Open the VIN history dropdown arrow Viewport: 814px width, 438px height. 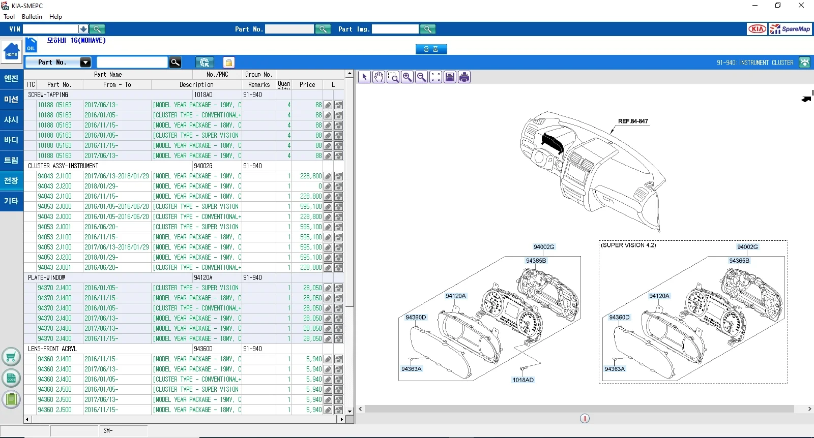83,29
